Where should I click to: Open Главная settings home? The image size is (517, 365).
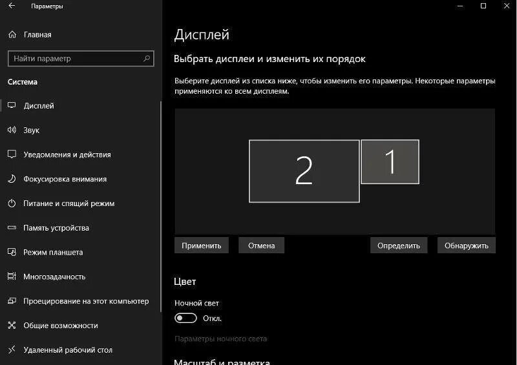37,34
